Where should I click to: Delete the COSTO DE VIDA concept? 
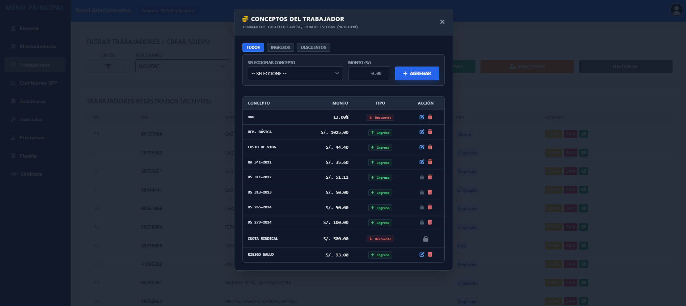point(430,147)
